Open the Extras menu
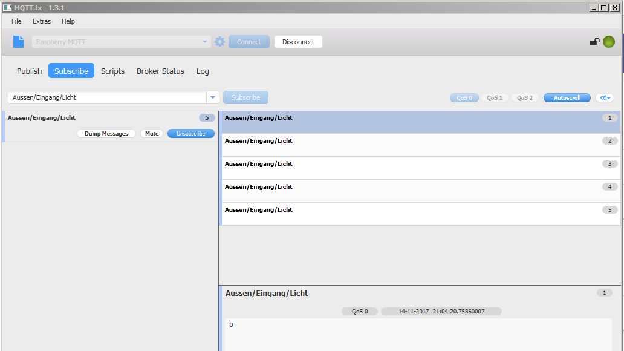624x351 pixels. pos(41,21)
